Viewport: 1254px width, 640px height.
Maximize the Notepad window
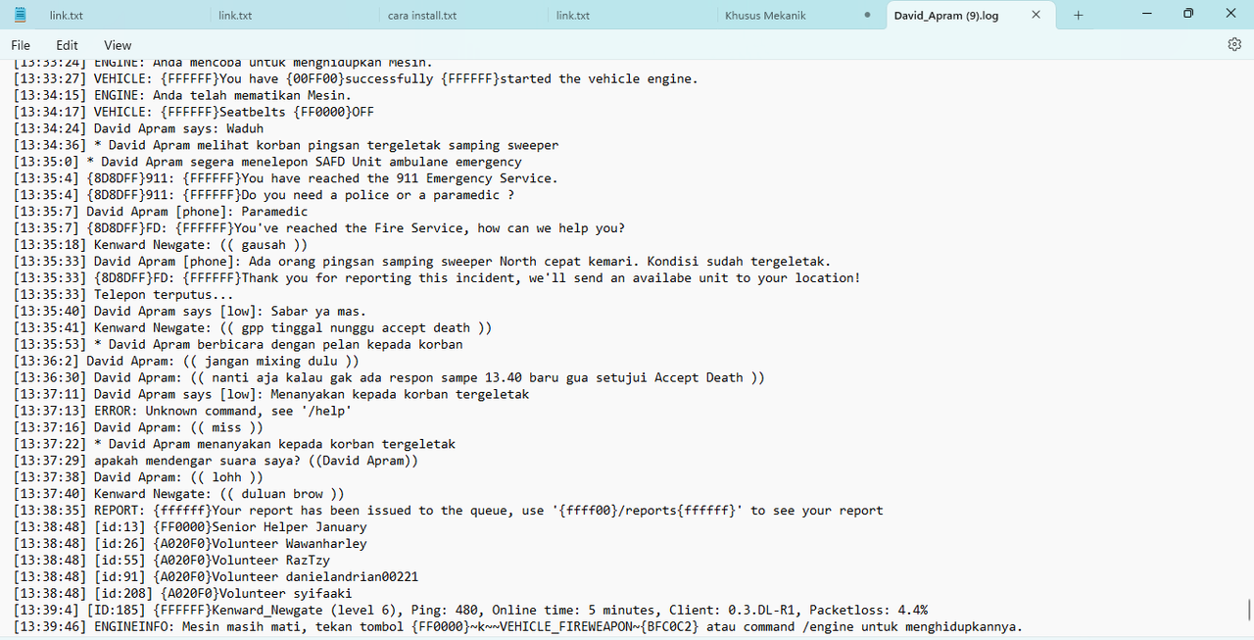1188,14
